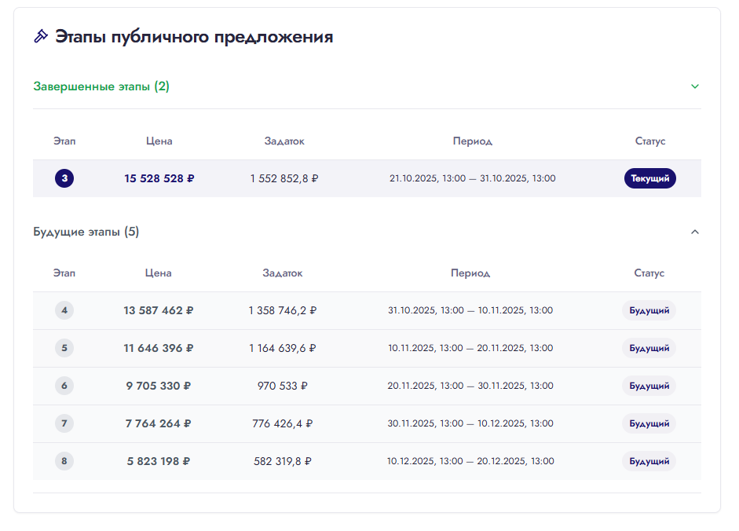The width and height of the screenshot is (739, 531).
Task: Collapse the Завершенные этапы section chevron
Action: coord(694,86)
